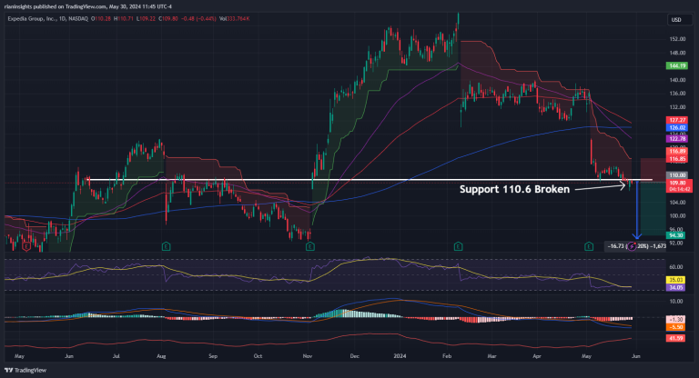Click the green 94.30 target price label
699x378 pixels.
coord(676,234)
